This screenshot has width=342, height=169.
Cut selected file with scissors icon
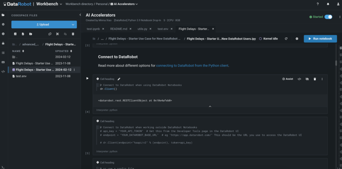[x=57, y=34]
